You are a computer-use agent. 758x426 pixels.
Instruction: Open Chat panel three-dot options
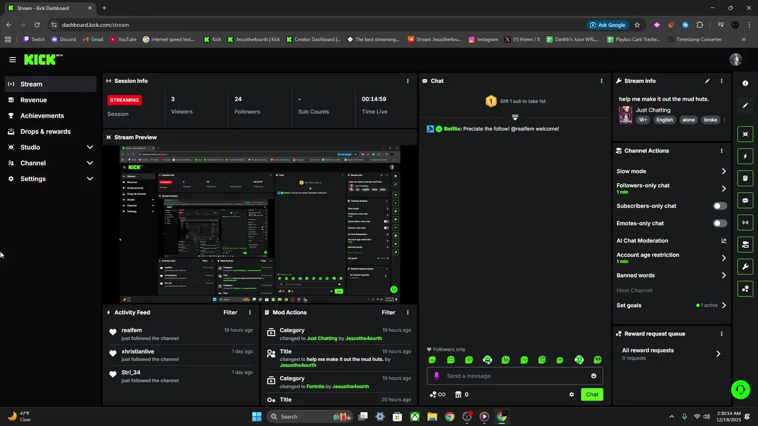602,81
